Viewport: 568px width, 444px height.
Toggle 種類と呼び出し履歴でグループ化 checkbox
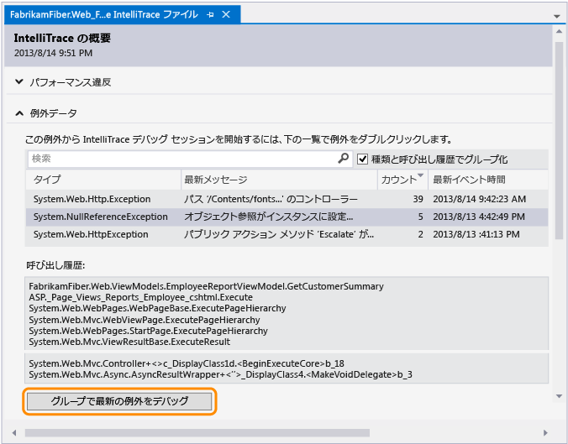[362, 159]
